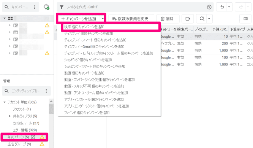Viewport: 253px width, 148px height.
Task: Choose ディスプレイ - モバイルアプリのインストール option
Action: pyautogui.click(x=109, y=53)
